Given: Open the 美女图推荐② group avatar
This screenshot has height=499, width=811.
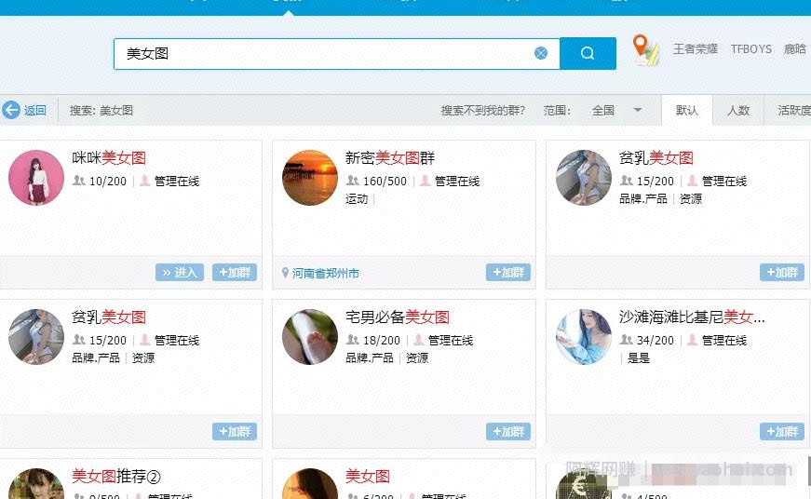Looking at the screenshot, I should tap(36, 484).
